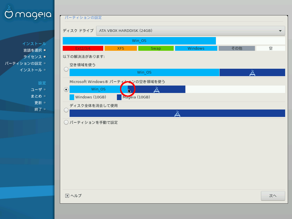Click the 設定 heading in sidebar
Image resolution: width=292 pixels, height=219 pixels.
click(42, 83)
